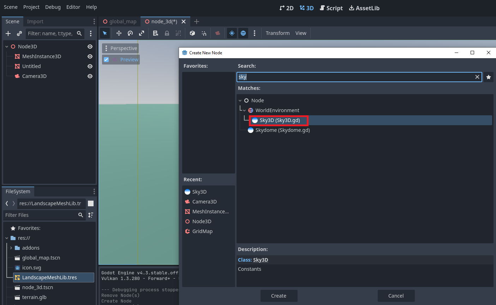This screenshot has width=496, height=305.
Task: Add a new scene tab with plus
Action: tap(197, 22)
